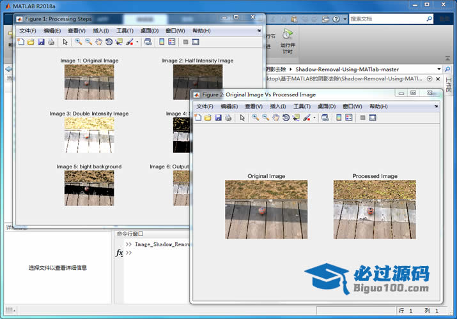Click the MATLAB help question mark button
Image resolution: width=457 pixels, height=319 pixels.
tap(336, 19)
